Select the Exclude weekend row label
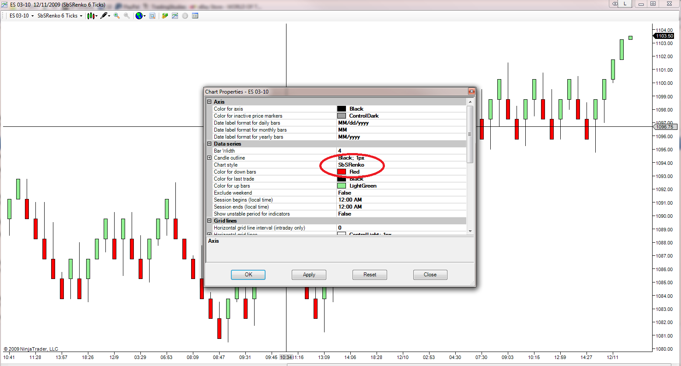The width and height of the screenshot is (681, 366). tap(233, 193)
